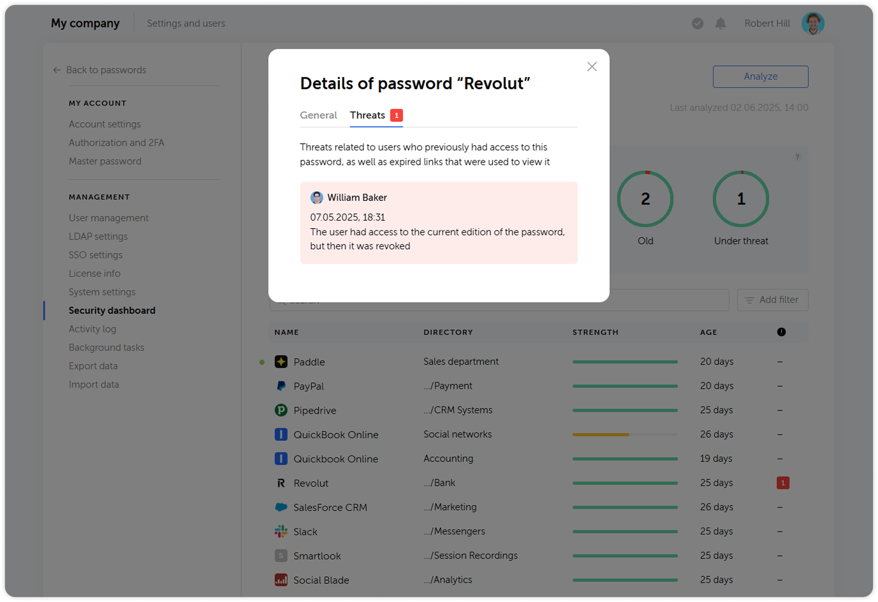878x602 pixels.
Task: Open the Add filter control
Action: click(x=773, y=300)
